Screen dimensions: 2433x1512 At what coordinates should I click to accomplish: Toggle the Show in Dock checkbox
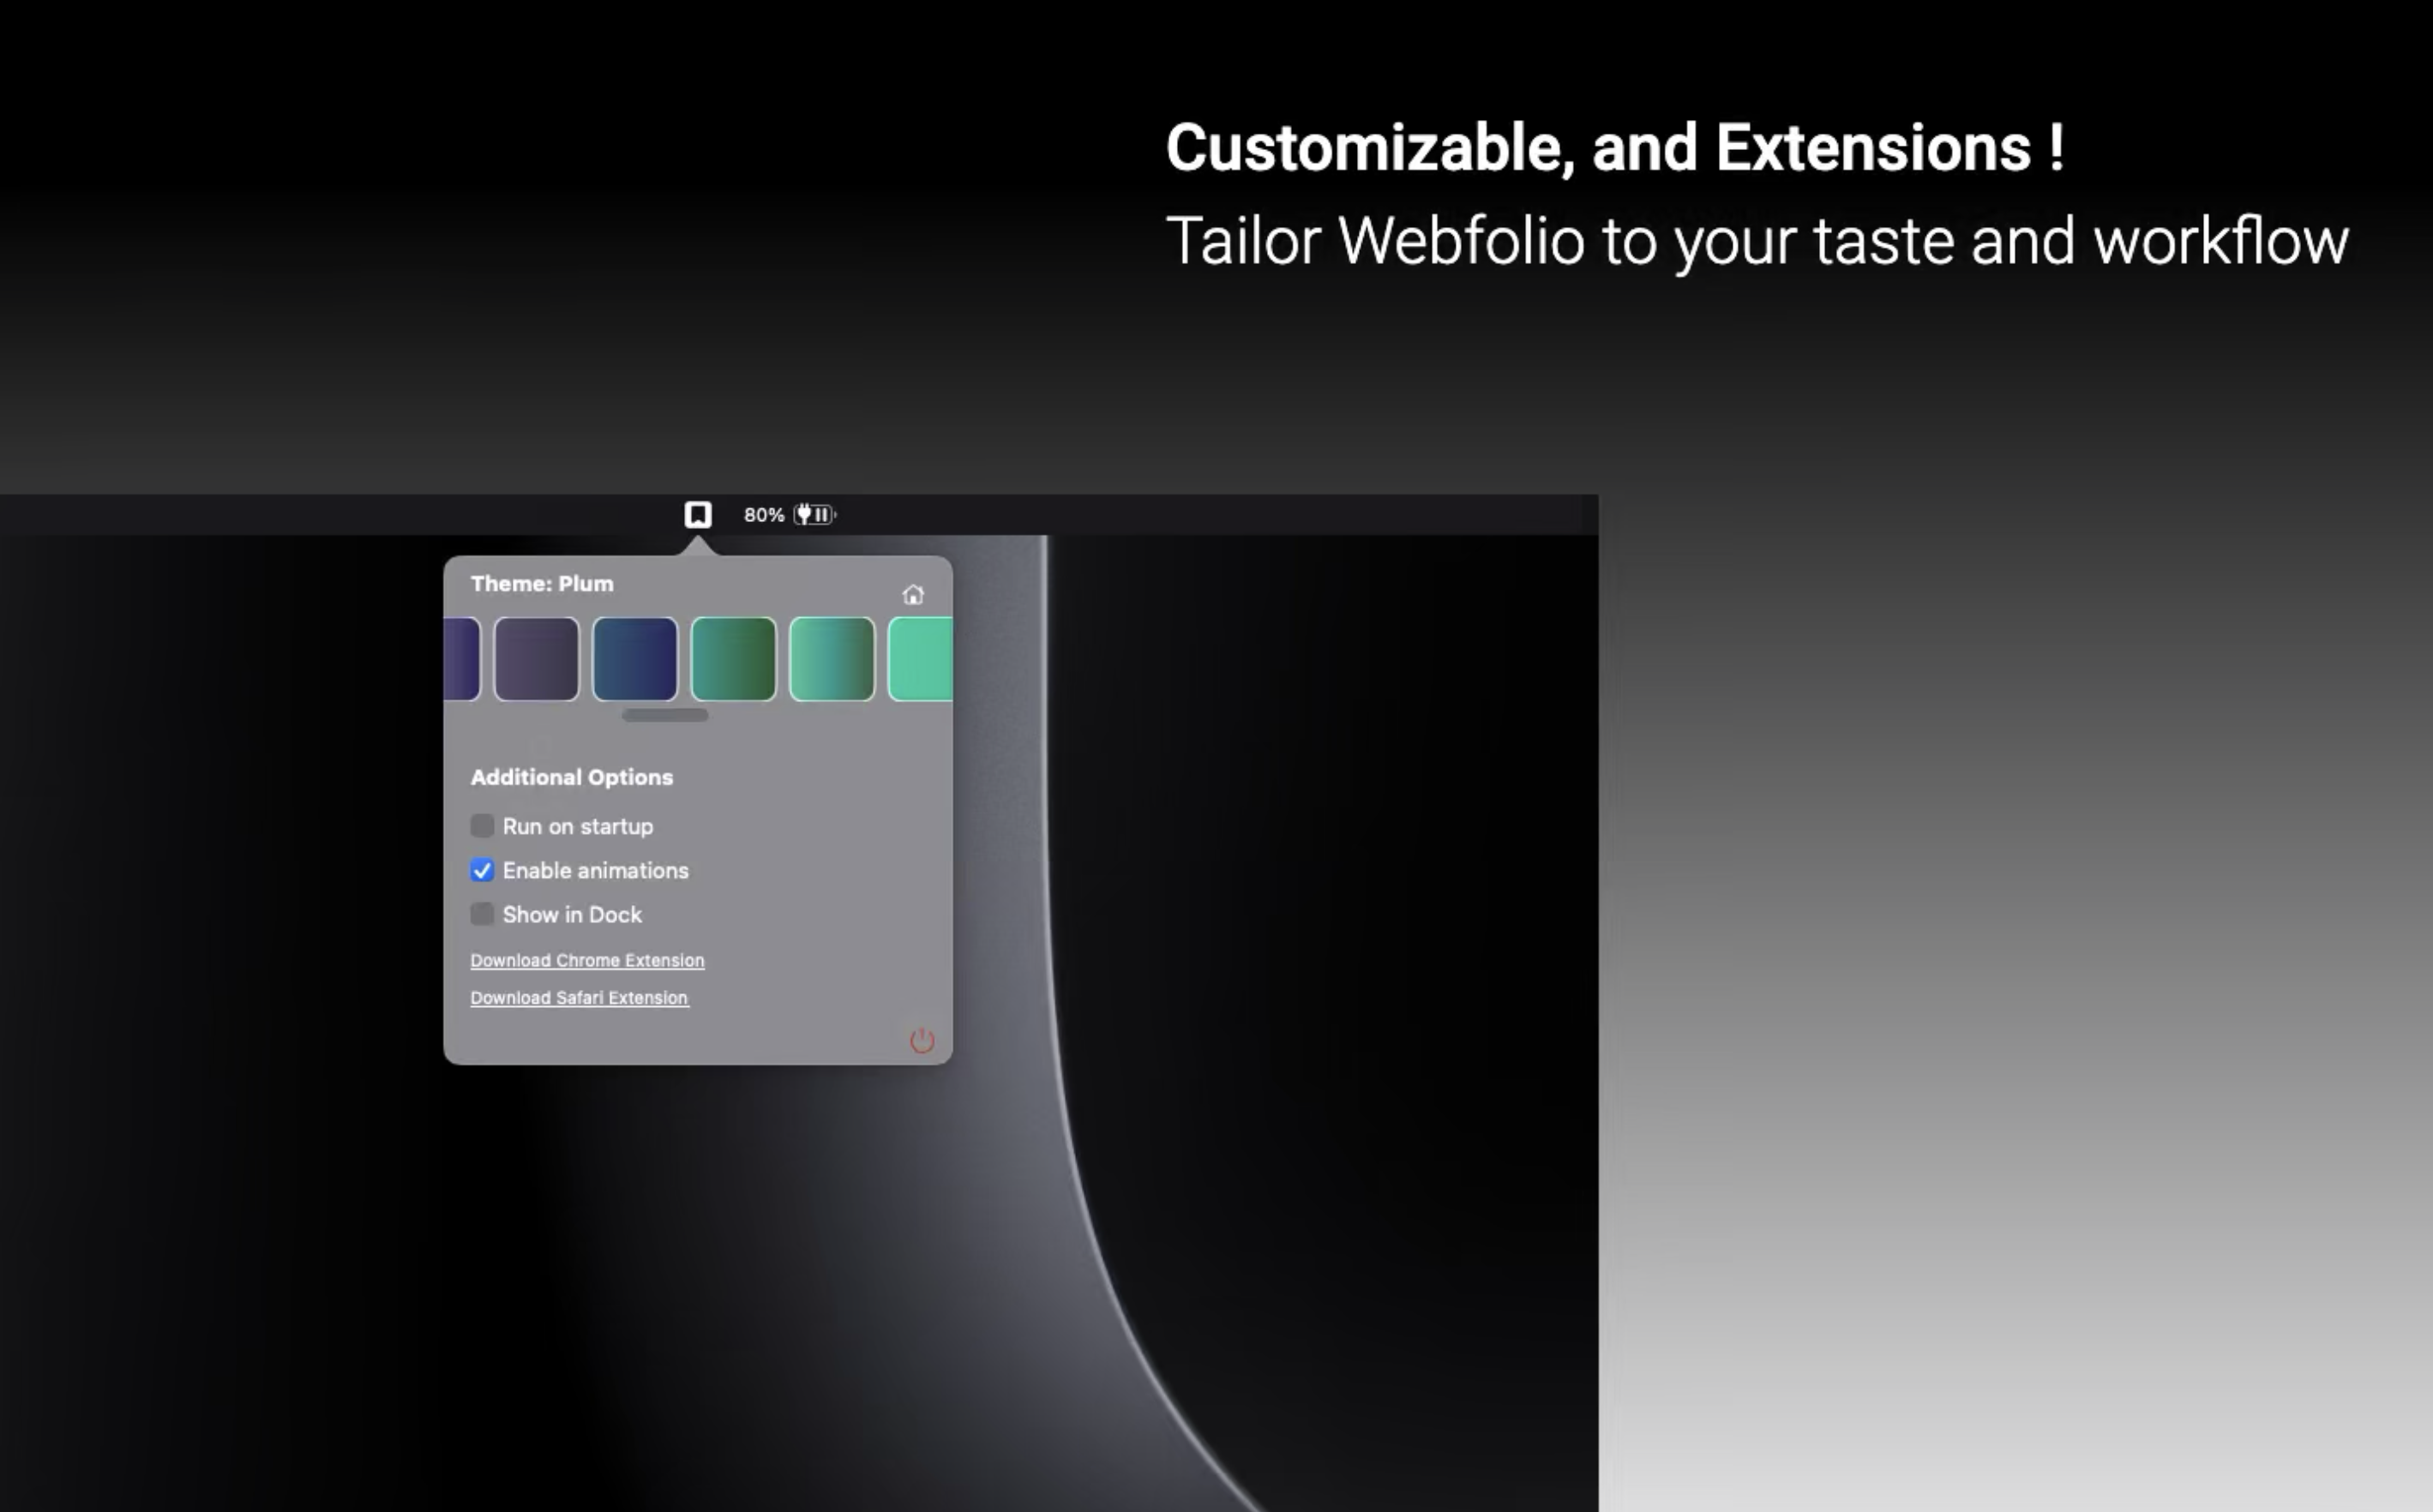pyautogui.click(x=482, y=914)
